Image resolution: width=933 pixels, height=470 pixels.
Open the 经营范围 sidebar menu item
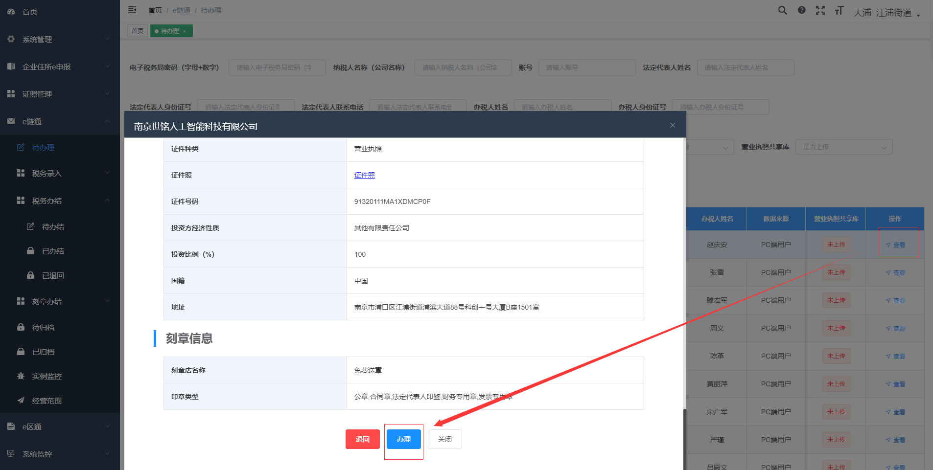[x=60, y=401]
